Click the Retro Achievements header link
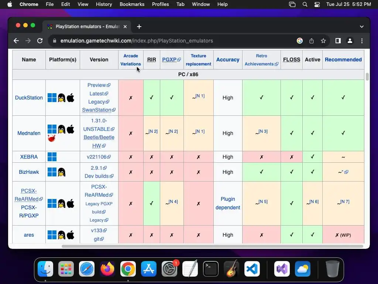The width and height of the screenshot is (378, 284). point(262,60)
